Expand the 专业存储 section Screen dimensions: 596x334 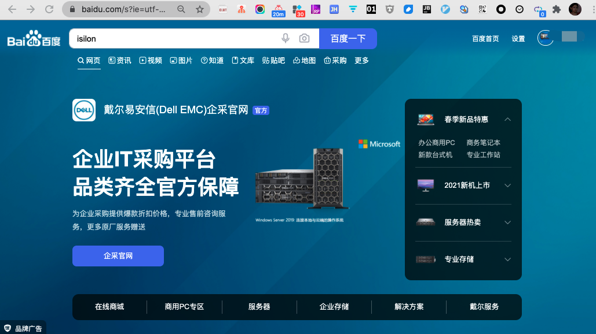tap(507, 259)
